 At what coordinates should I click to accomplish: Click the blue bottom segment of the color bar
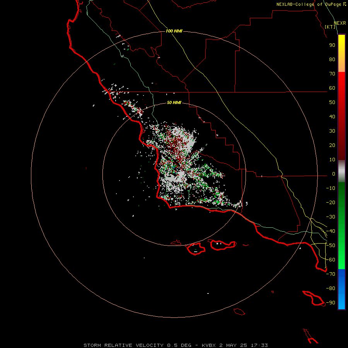click(341, 289)
